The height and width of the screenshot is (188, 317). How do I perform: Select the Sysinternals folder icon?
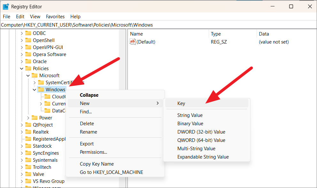tap(28, 160)
